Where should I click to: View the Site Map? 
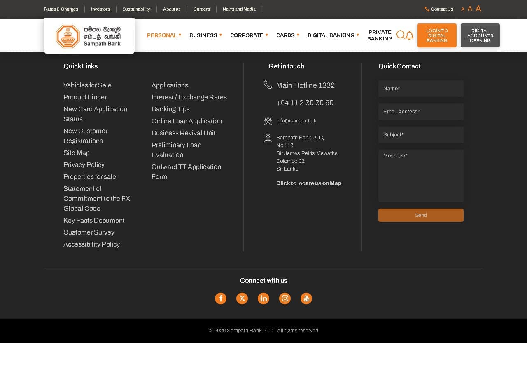point(77,153)
